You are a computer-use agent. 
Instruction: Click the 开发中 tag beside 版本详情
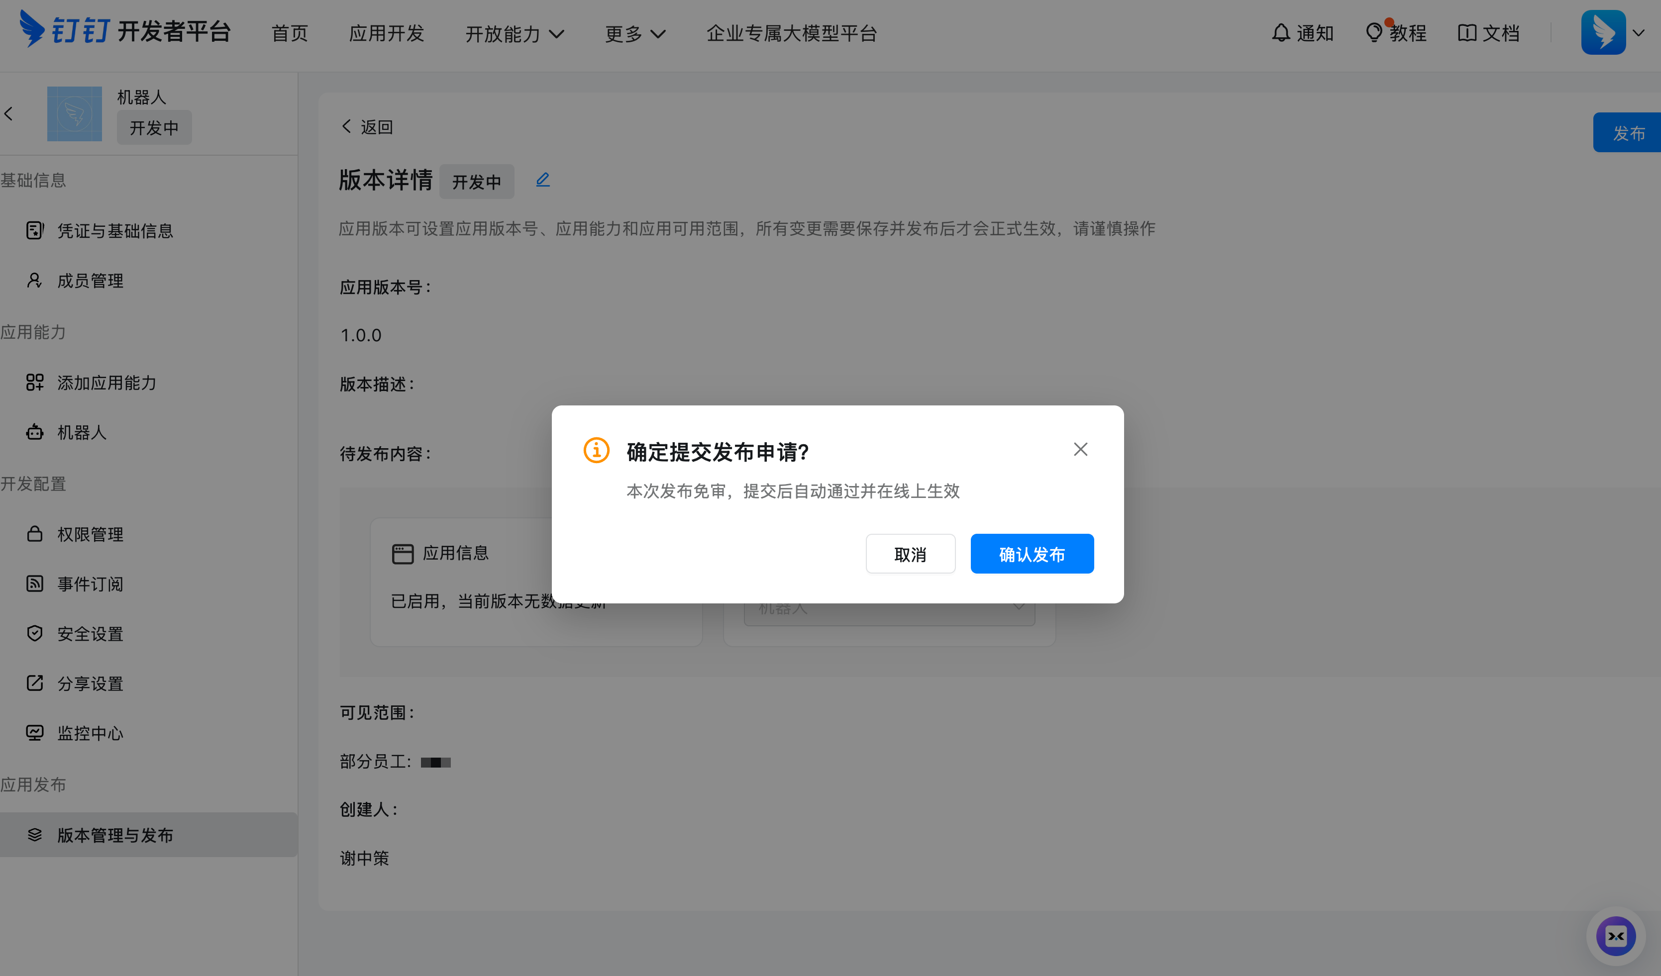pyautogui.click(x=477, y=181)
